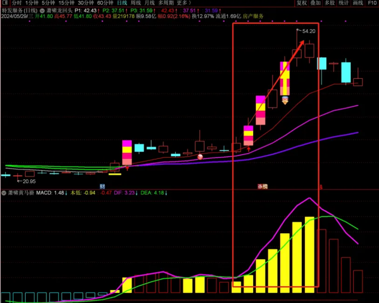Screen dimensions: 379x303
Task: Click the red-white ball signal icon on candlestick
Action: point(200,156)
